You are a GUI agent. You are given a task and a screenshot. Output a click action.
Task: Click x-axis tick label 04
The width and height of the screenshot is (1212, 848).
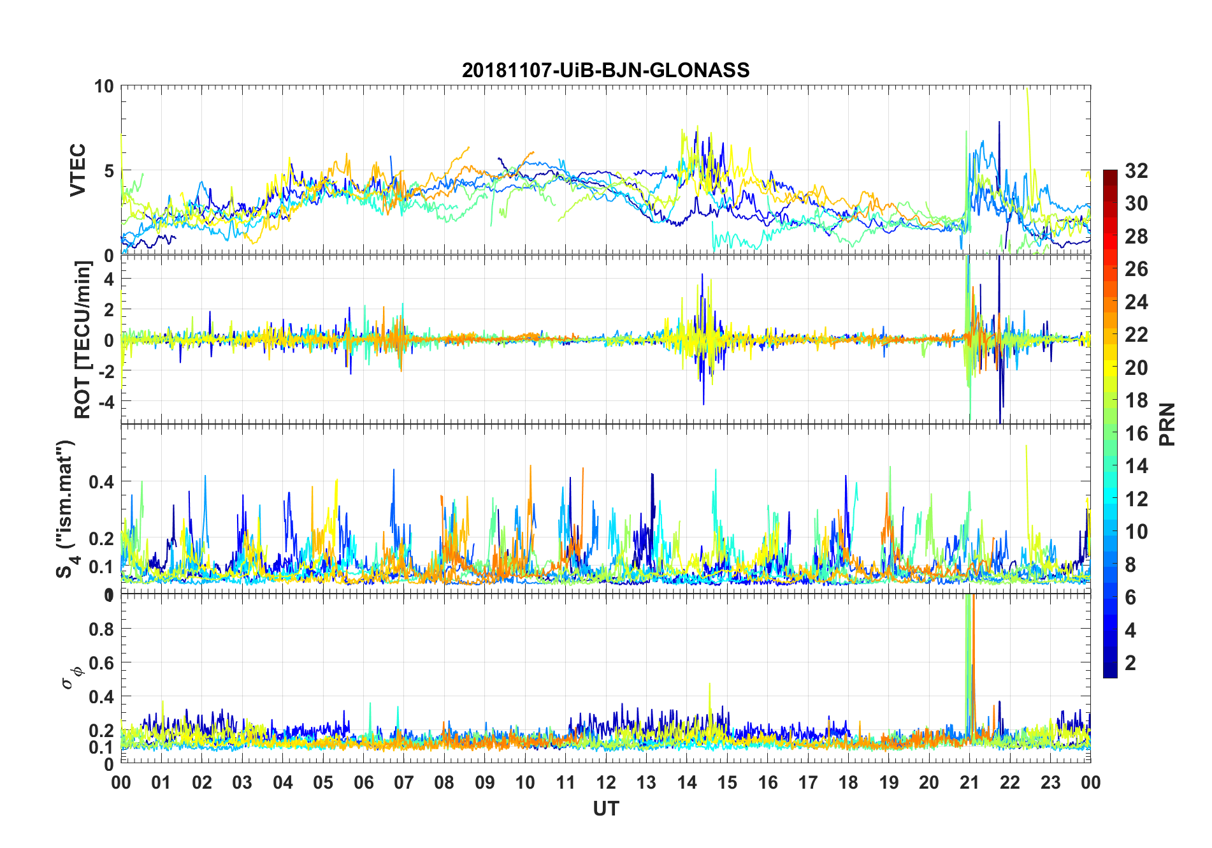pos(283,782)
